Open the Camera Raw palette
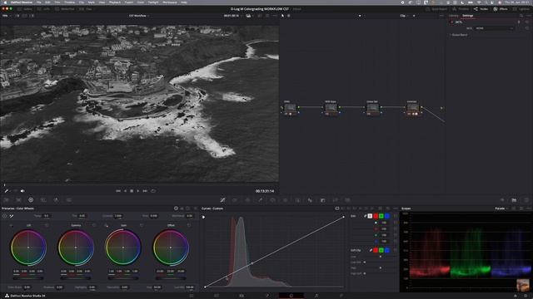Screen dimensions: 533x299 click(x=6, y=200)
